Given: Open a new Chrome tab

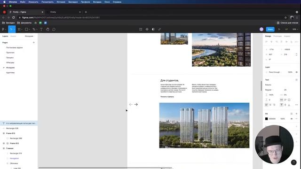Looking at the screenshot, I should (x=86, y=12).
